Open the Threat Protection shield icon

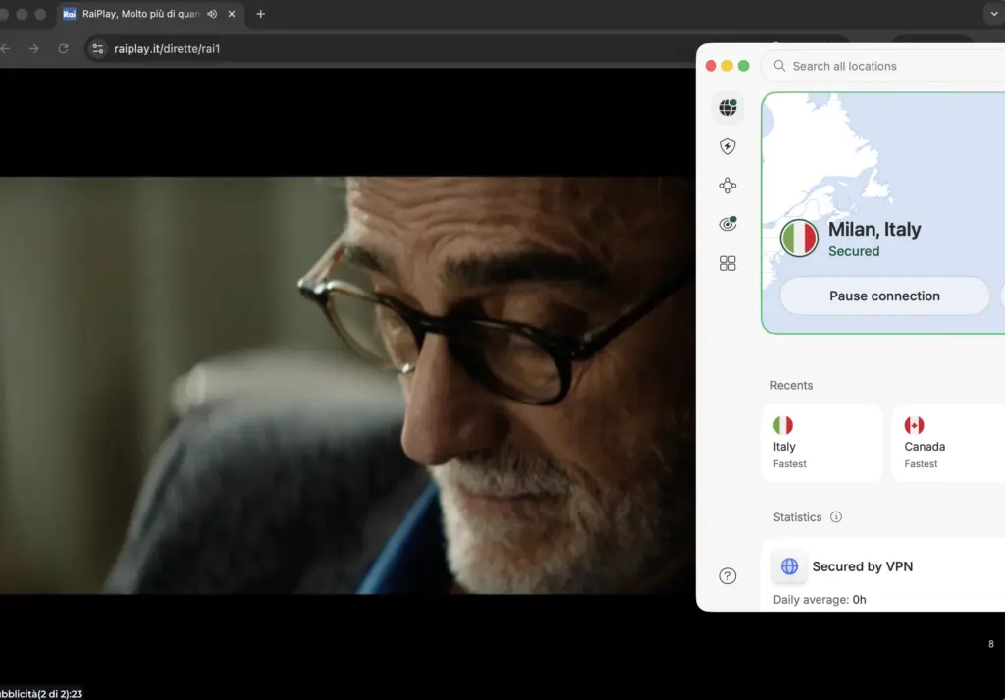click(727, 147)
